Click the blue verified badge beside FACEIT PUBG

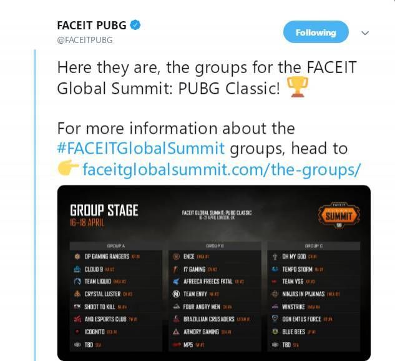135,26
